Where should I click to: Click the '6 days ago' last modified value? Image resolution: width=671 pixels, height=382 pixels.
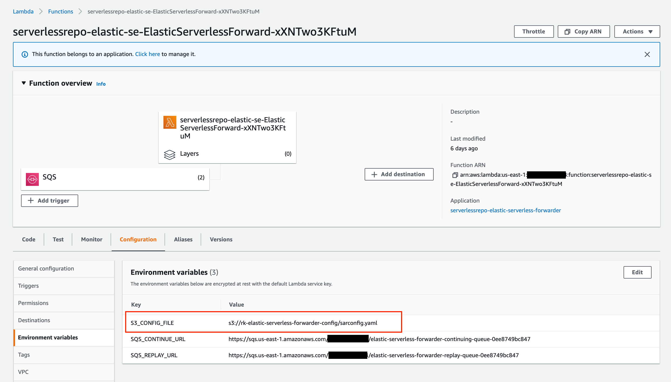click(x=464, y=148)
